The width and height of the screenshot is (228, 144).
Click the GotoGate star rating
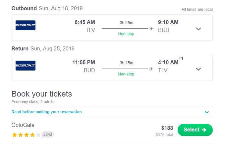point(26,135)
